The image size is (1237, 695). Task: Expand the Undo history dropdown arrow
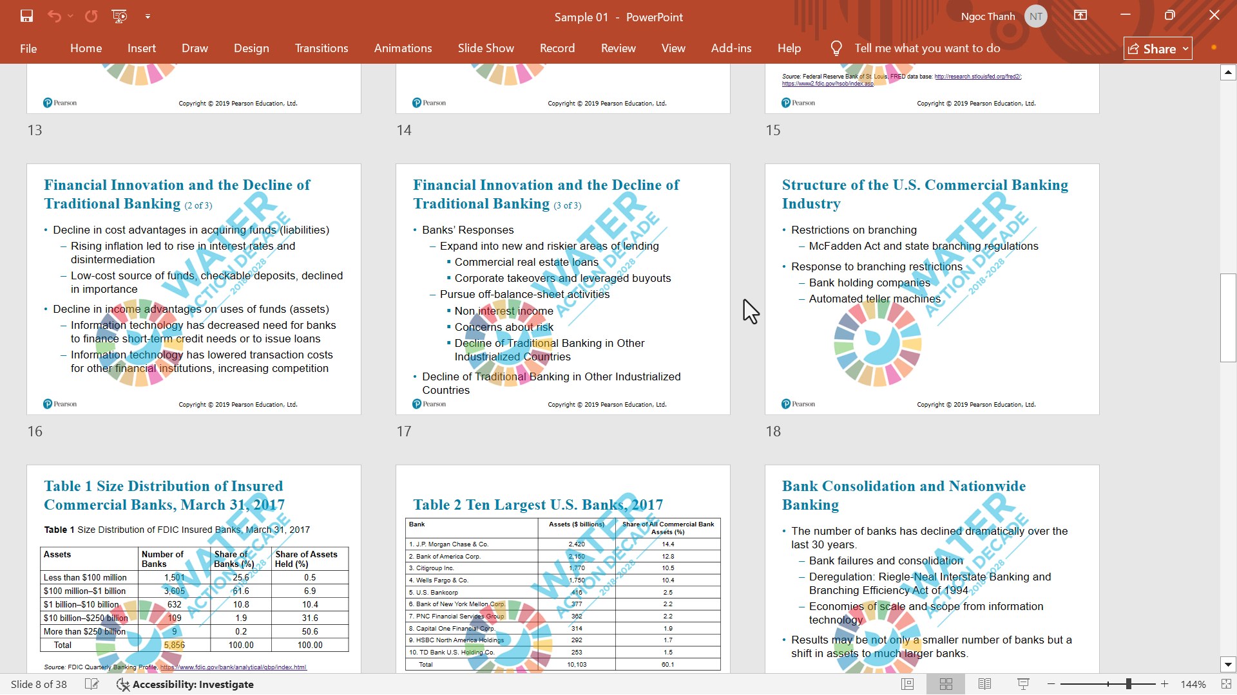[70, 16]
